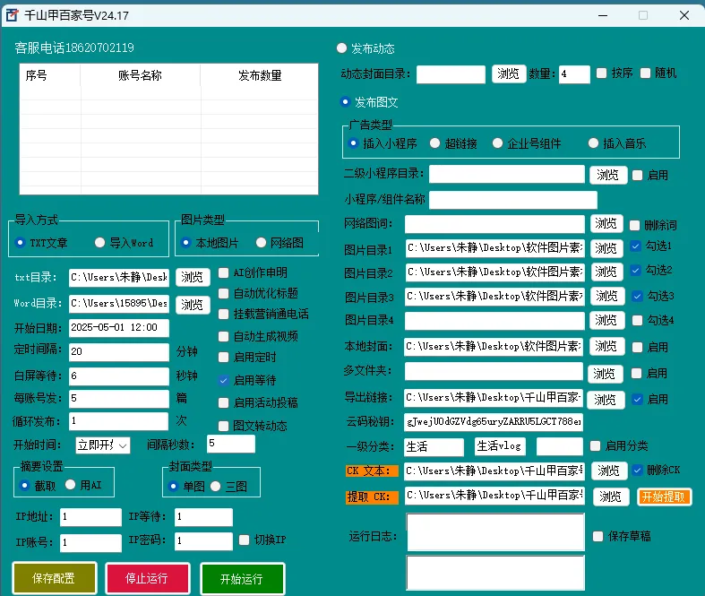Browse for 本地封面 path
The width and height of the screenshot is (705, 596).
coord(606,346)
